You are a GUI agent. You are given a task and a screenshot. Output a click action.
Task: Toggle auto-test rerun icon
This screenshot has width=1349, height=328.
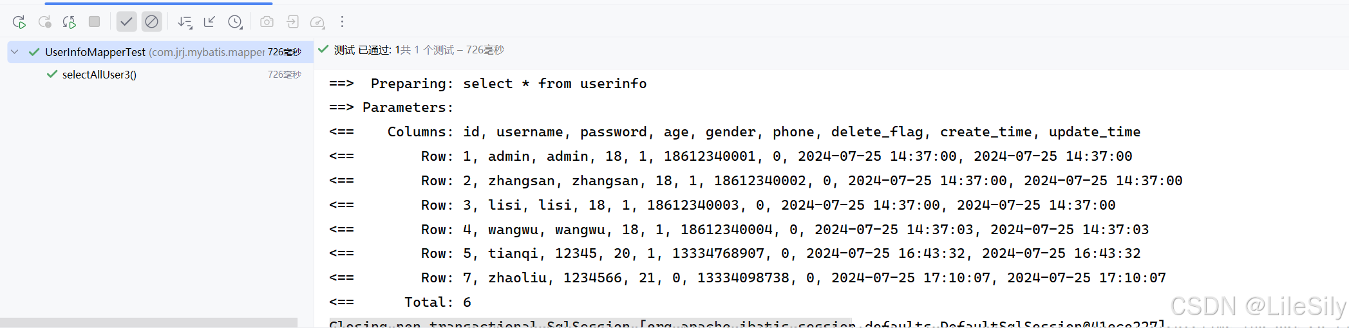tap(70, 22)
